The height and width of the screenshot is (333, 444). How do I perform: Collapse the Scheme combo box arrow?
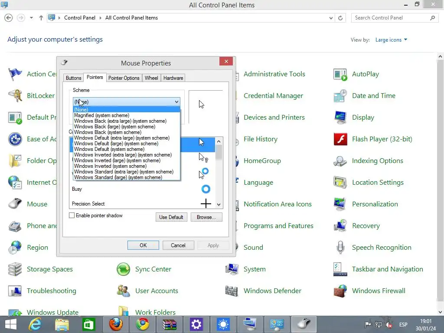click(x=176, y=101)
